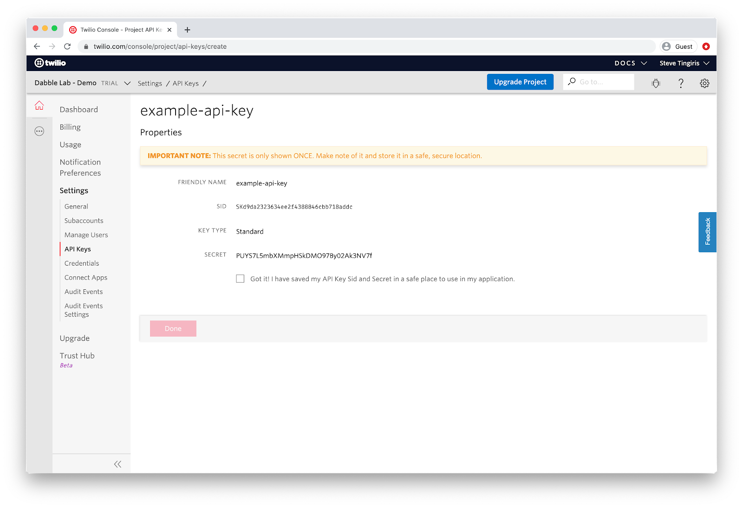The width and height of the screenshot is (743, 508).
Task: Focus the 'Go to...' search field
Action: [599, 82]
